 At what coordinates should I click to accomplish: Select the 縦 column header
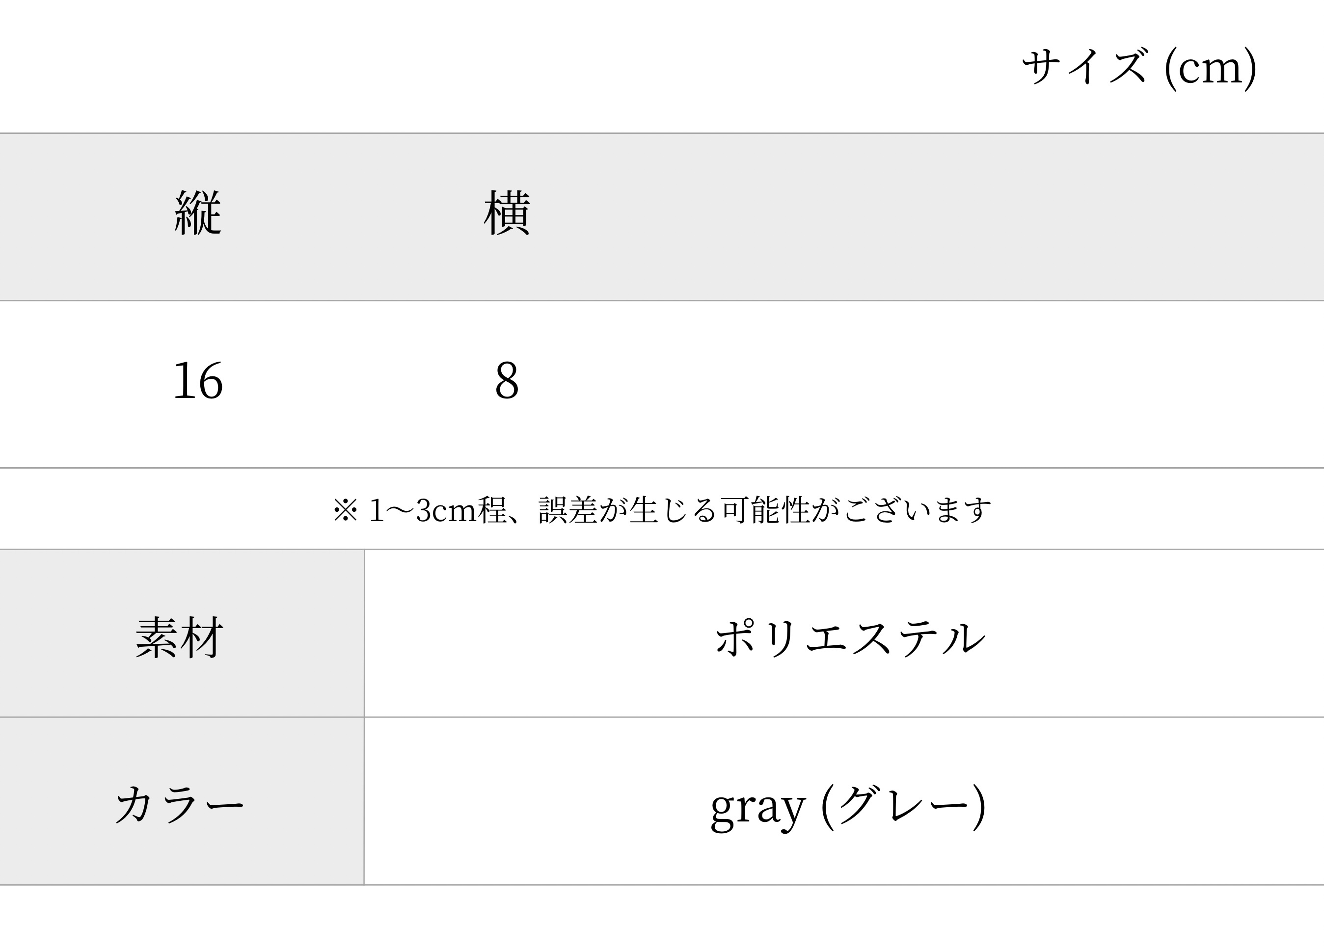pyautogui.click(x=198, y=212)
